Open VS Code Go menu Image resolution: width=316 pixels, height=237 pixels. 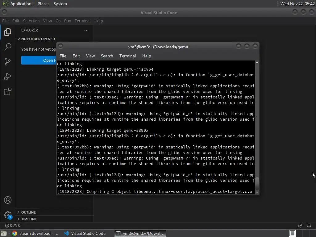(x=58, y=21)
